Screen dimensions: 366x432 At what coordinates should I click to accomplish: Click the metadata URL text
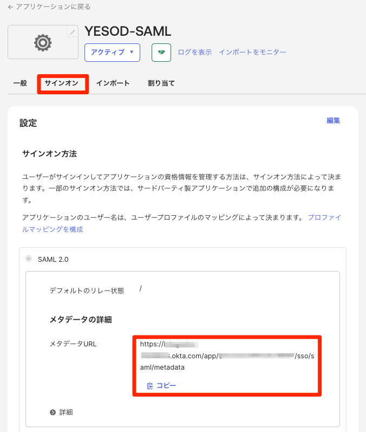[x=227, y=356]
